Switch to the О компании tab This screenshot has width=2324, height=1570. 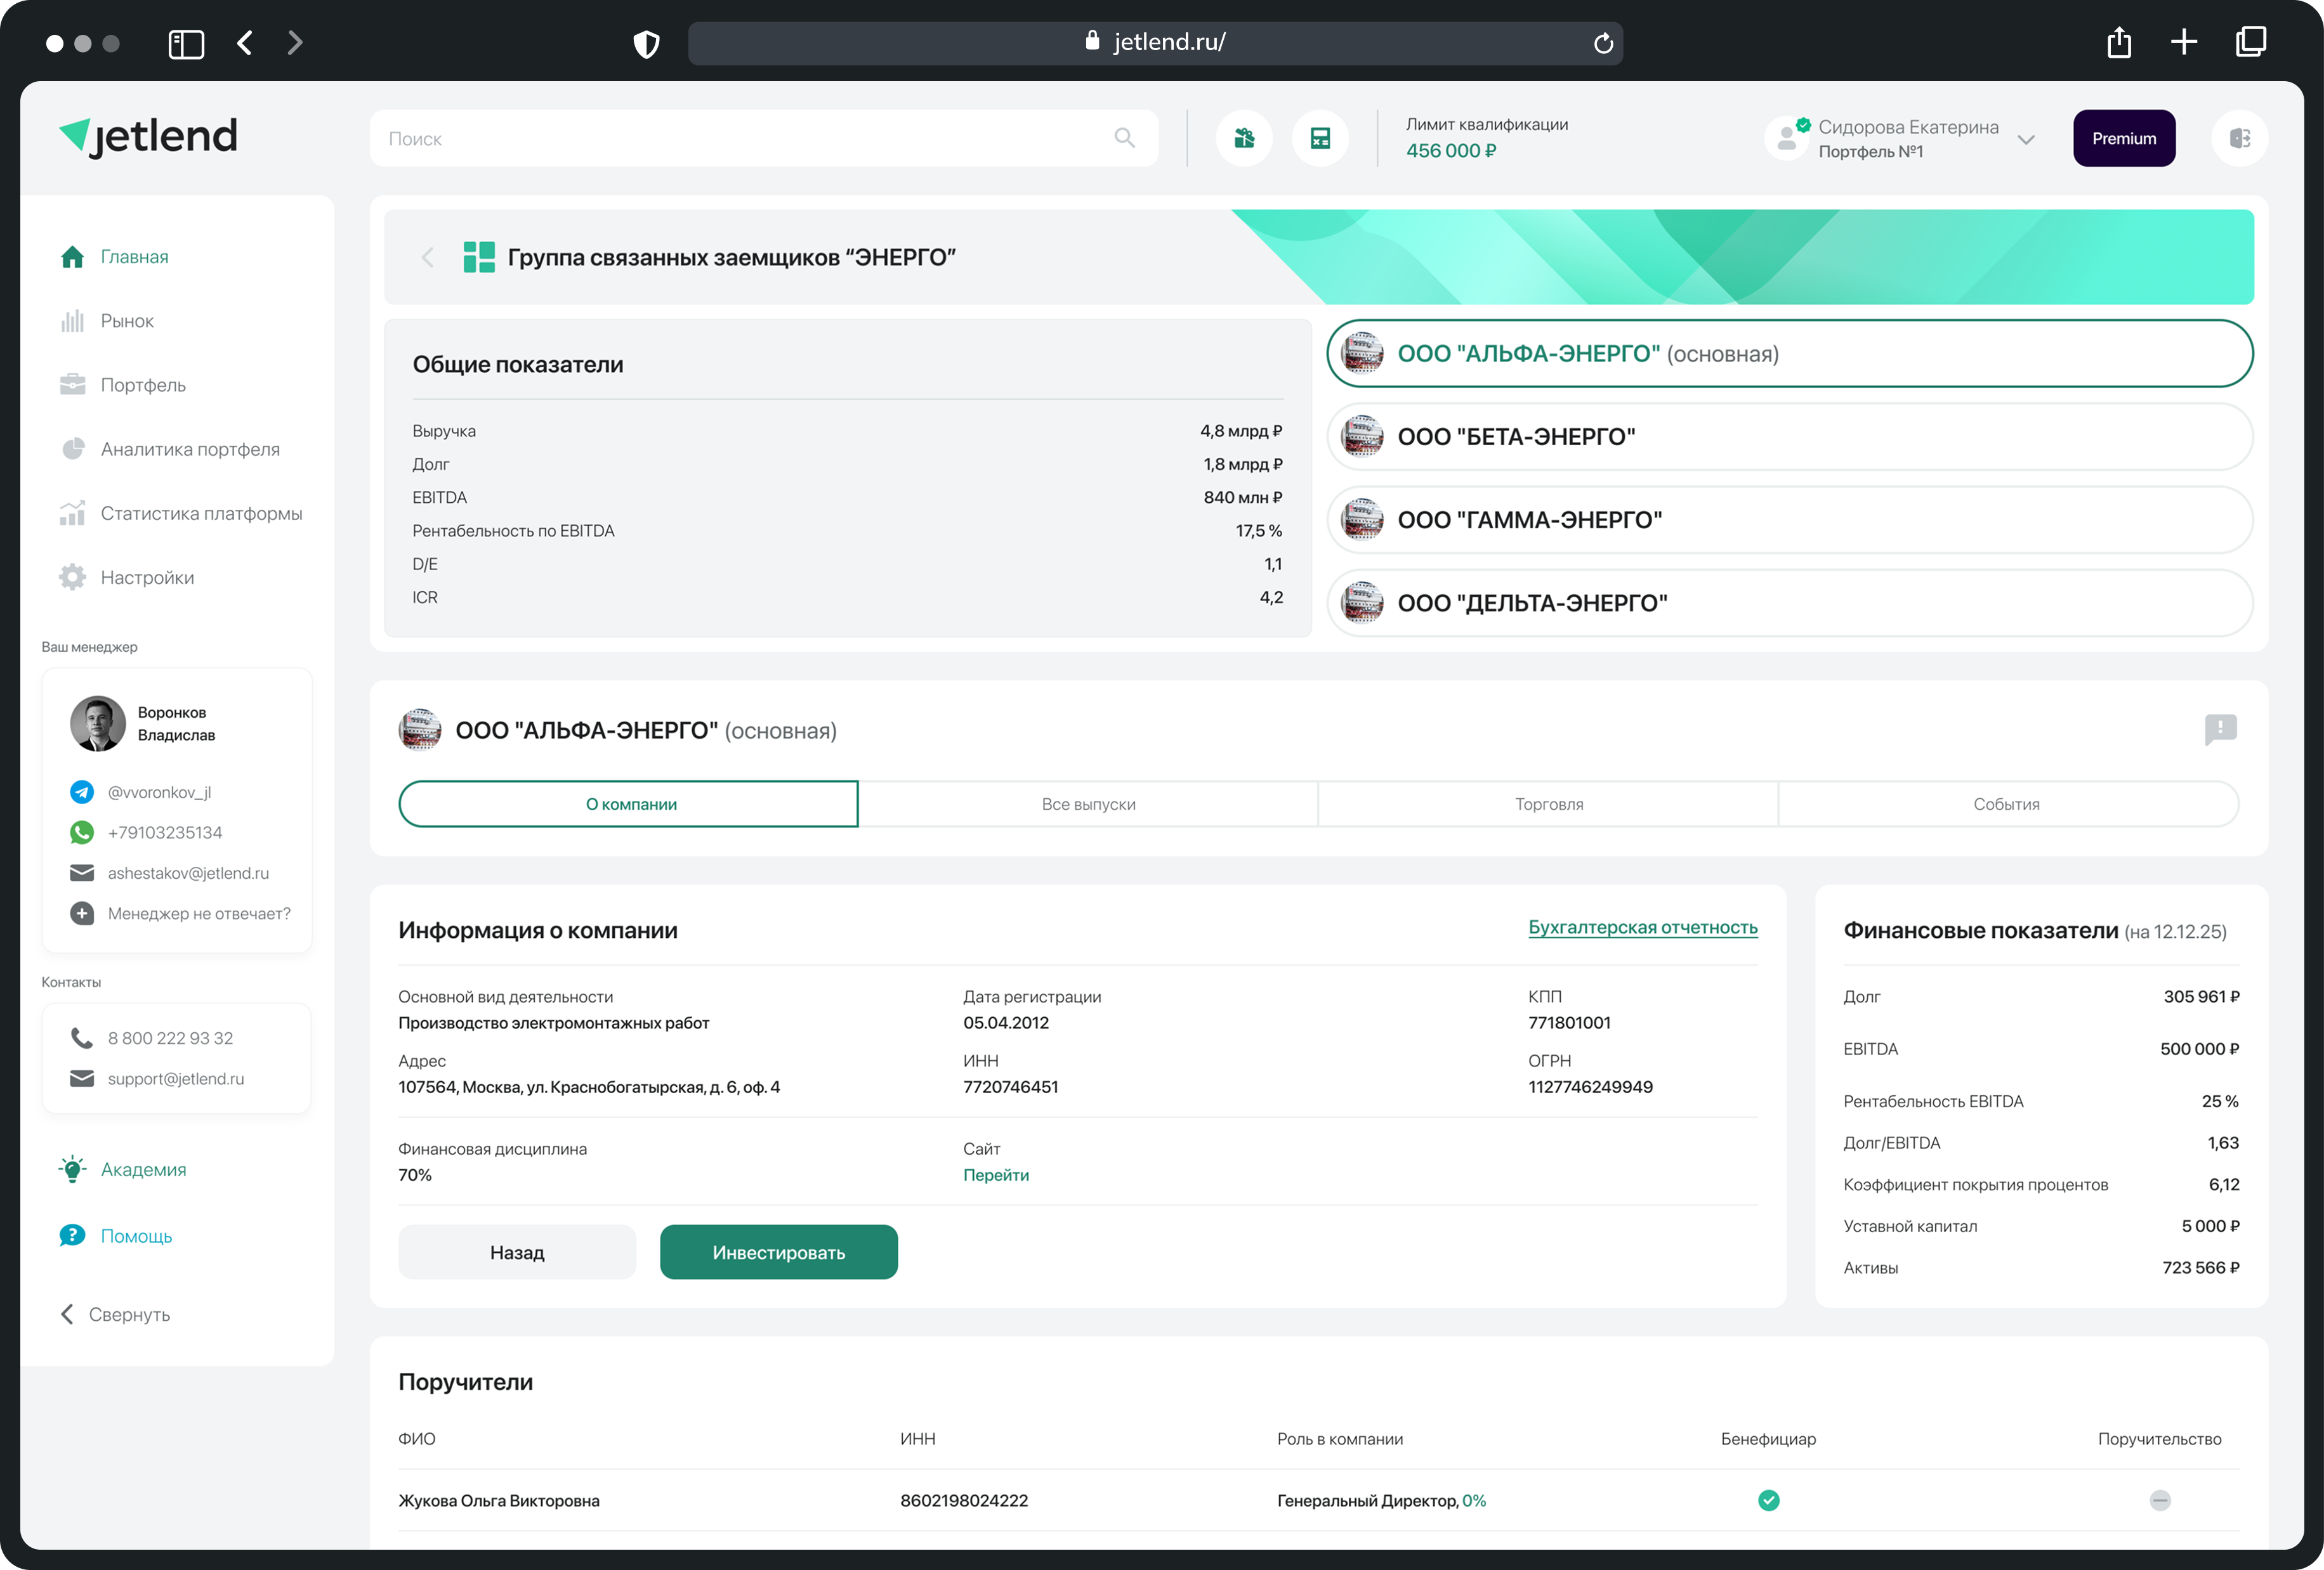coord(629,805)
